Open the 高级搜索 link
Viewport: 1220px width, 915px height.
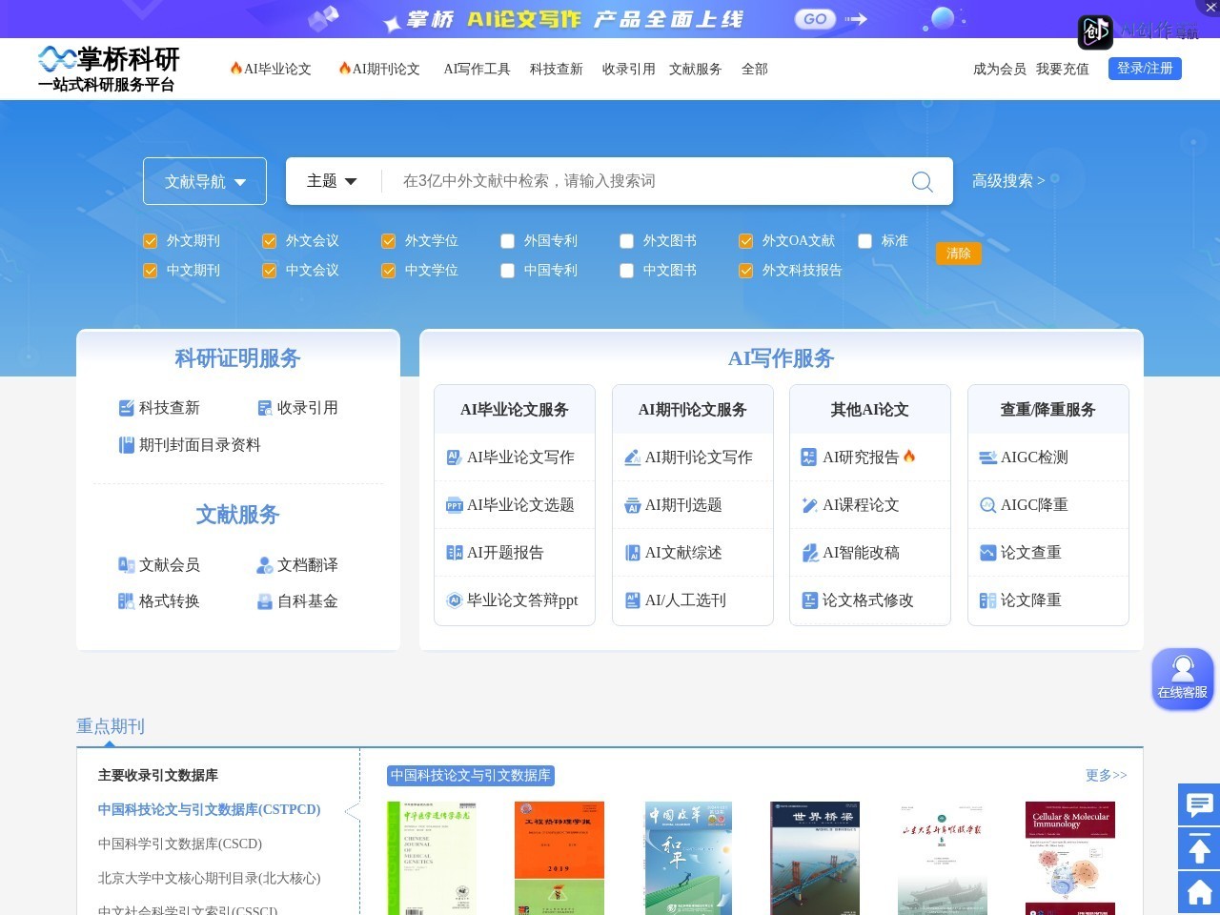pos(1008,181)
